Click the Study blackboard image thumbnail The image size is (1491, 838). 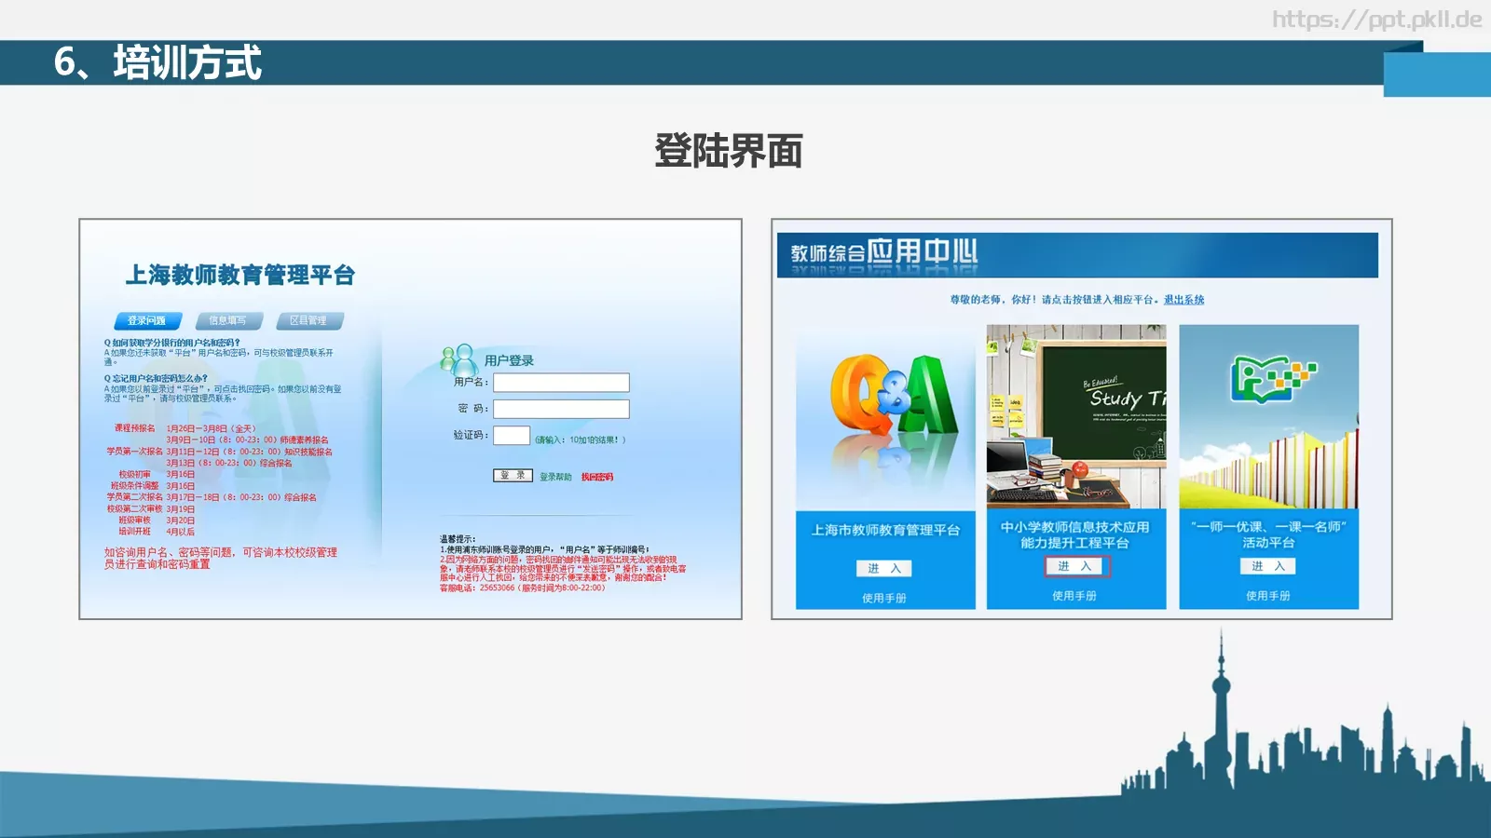point(1076,416)
